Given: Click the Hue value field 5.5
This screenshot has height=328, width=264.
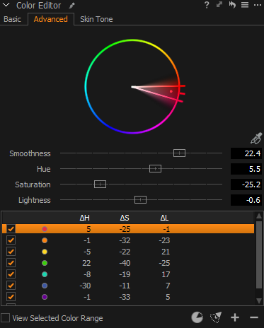Looking at the screenshot, I should point(246,169).
